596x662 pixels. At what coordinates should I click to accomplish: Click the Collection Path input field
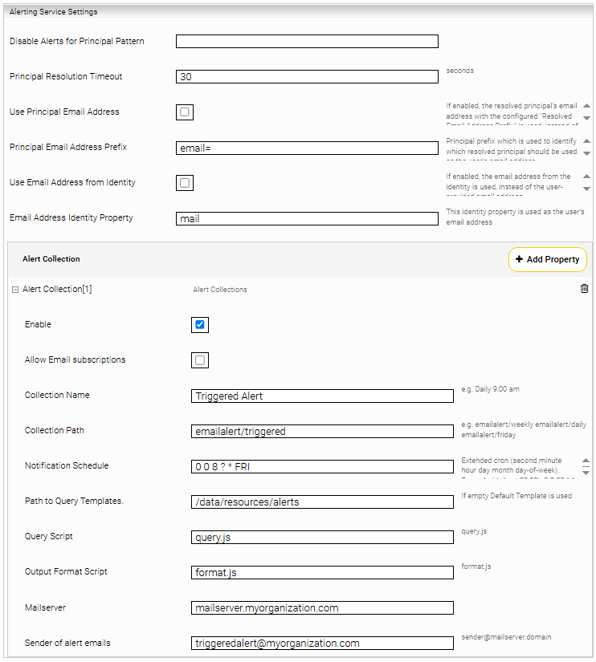[322, 432]
